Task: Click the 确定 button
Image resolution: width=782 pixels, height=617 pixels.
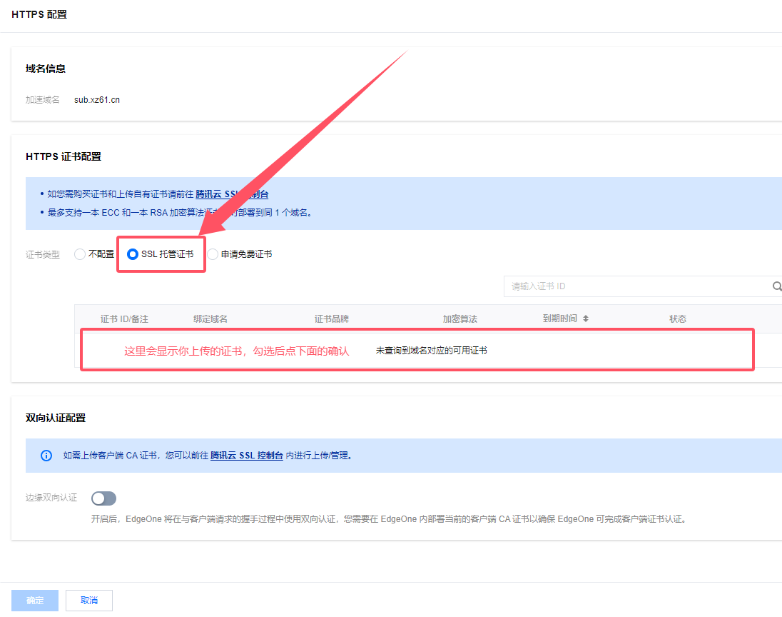Action: (35, 600)
